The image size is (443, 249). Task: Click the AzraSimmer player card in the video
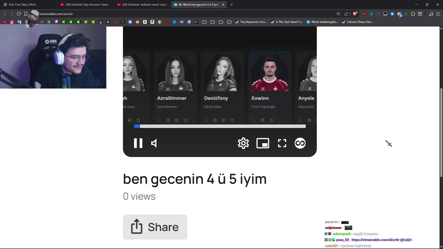click(x=175, y=86)
